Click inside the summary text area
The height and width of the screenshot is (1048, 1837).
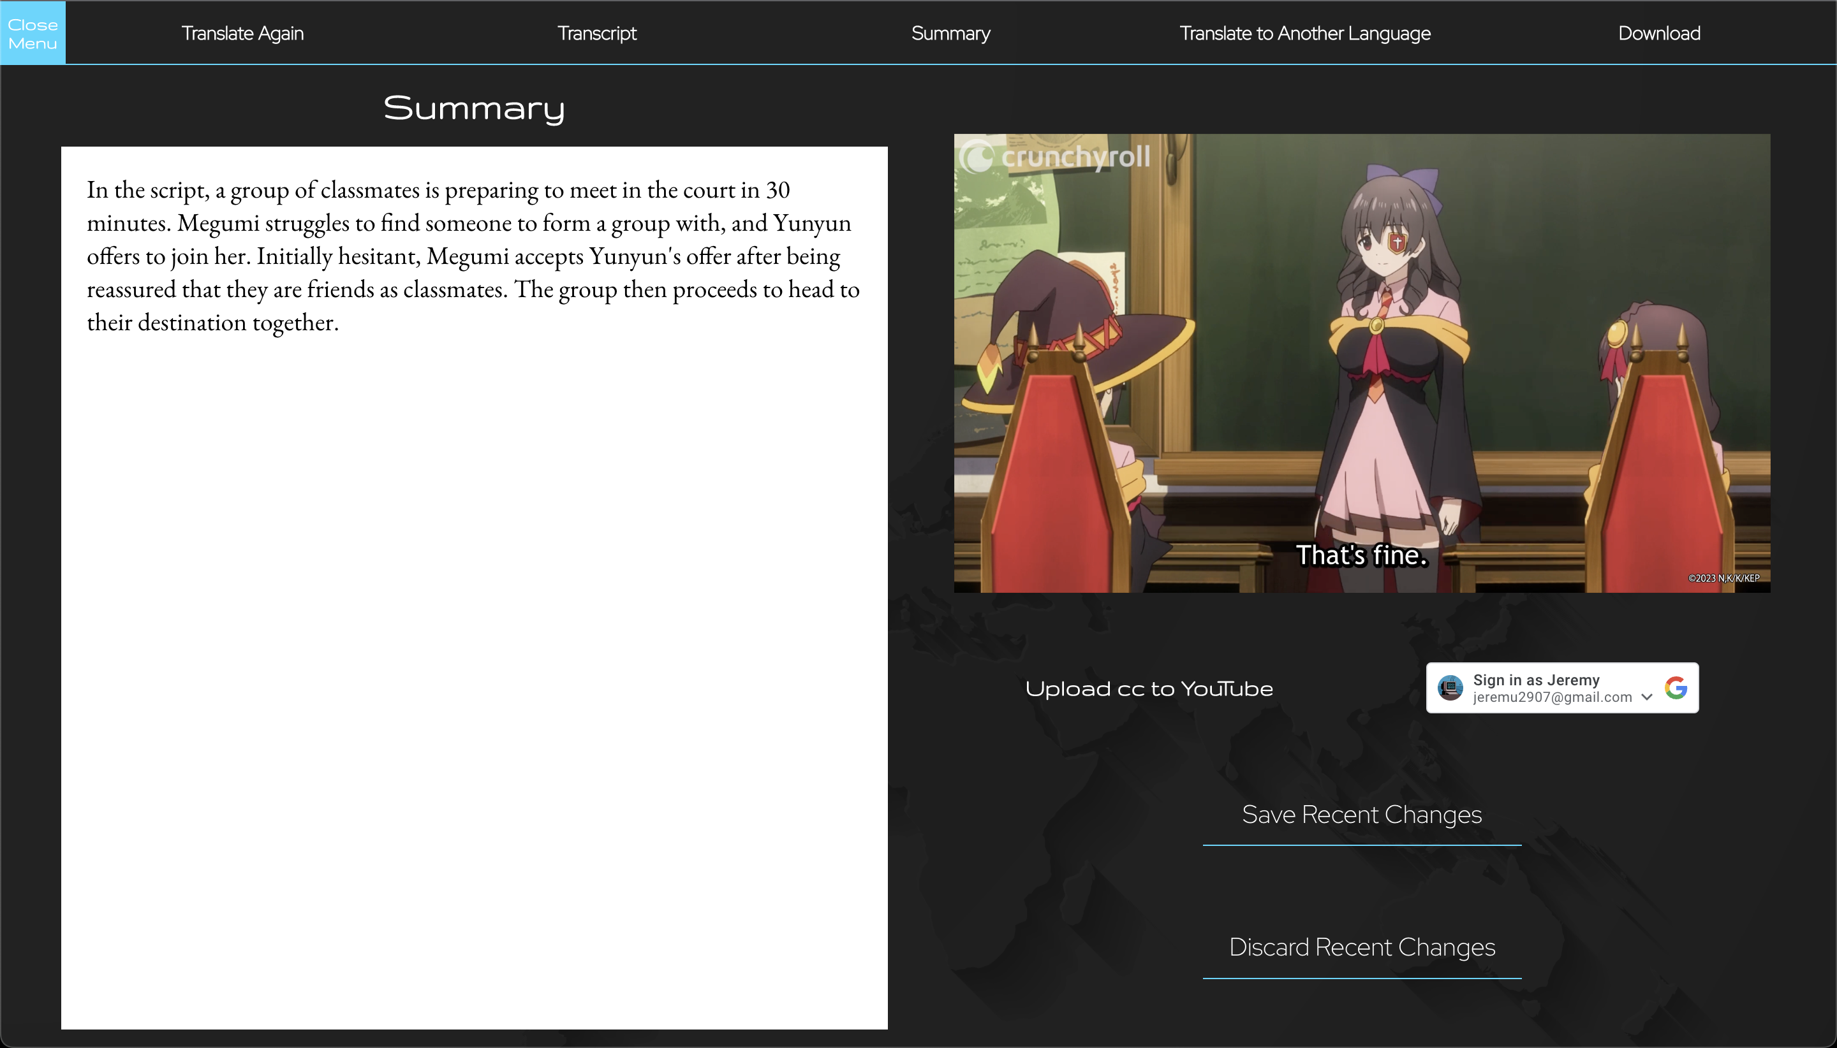click(x=474, y=586)
